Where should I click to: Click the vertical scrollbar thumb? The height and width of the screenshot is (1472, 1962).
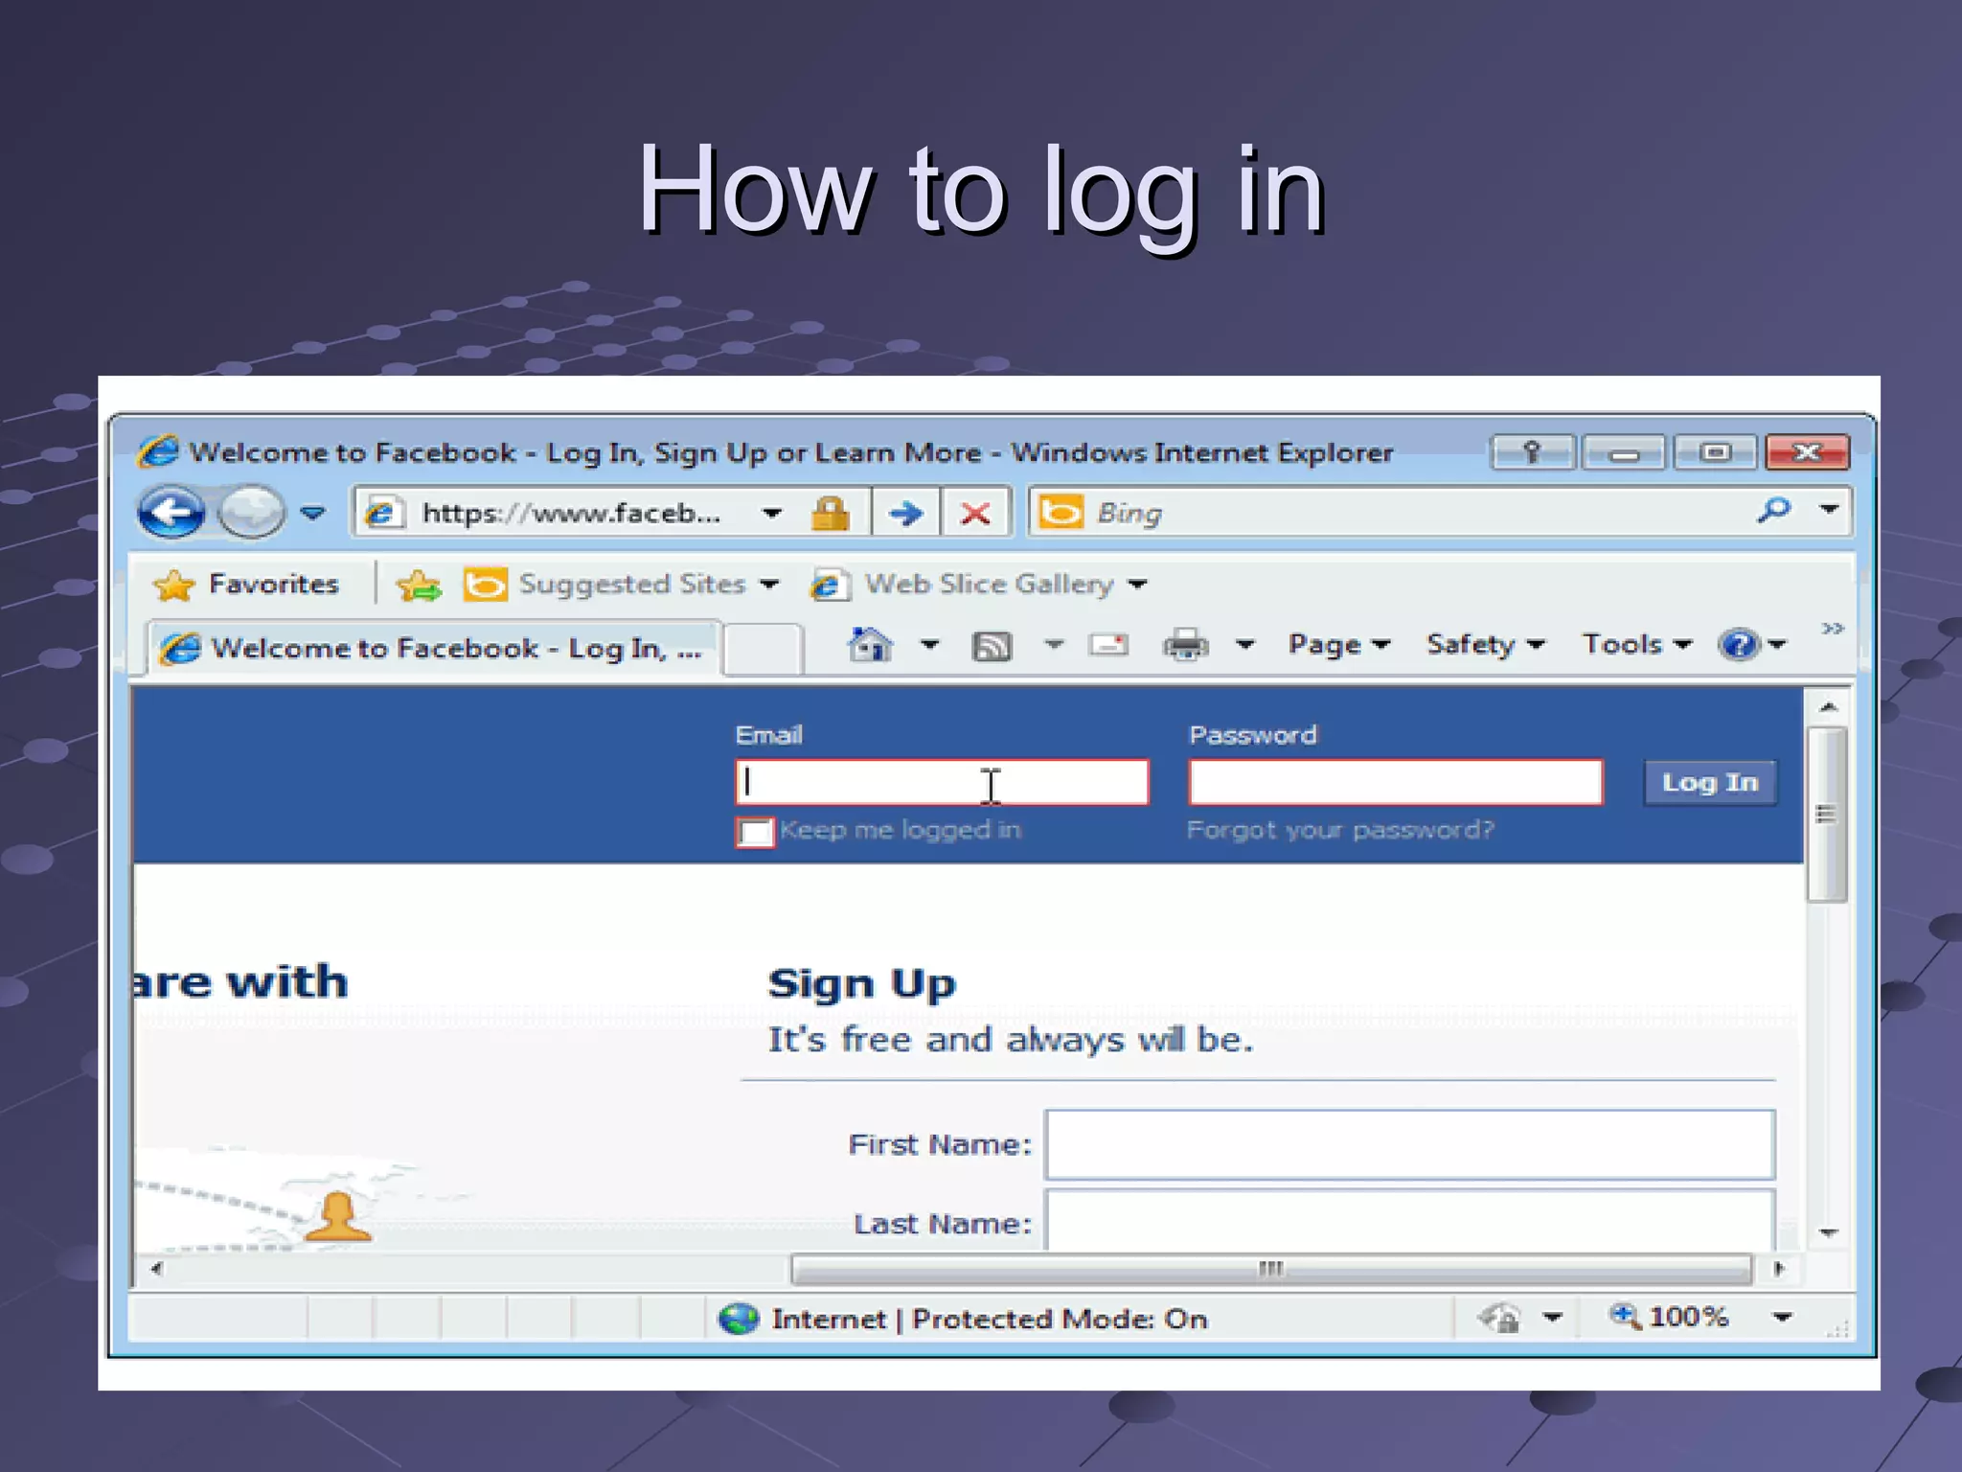[1827, 815]
